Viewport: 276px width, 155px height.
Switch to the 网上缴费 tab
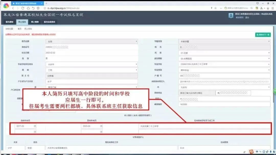35,22
